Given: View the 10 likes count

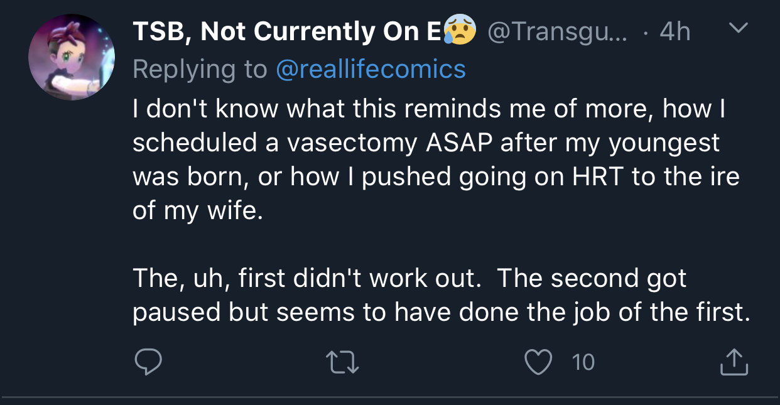Looking at the screenshot, I should tap(583, 362).
